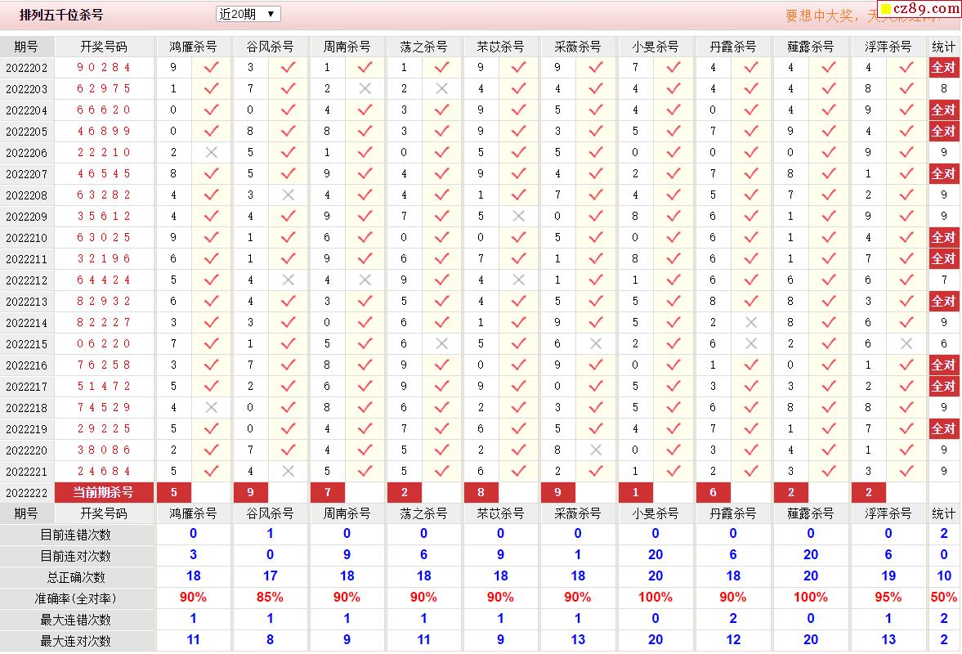This screenshot has height=654, width=962.
Task: Click the gray cross for 谷风 in row 2022212
Action: tap(289, 280)
